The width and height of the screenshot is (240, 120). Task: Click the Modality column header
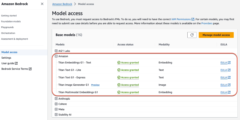pyautogui.click(x=164, y=45)
